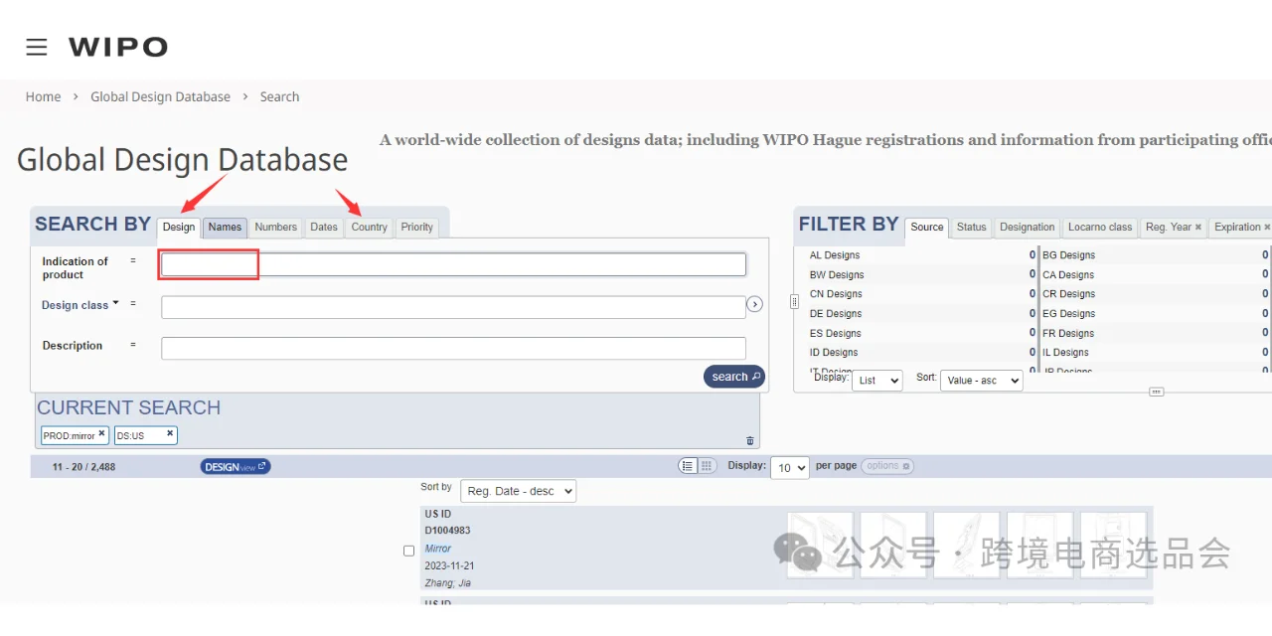Click the search button

734,377
